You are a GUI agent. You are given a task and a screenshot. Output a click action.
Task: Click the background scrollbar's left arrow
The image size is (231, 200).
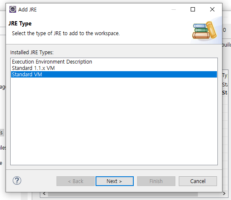coord(44,194)
